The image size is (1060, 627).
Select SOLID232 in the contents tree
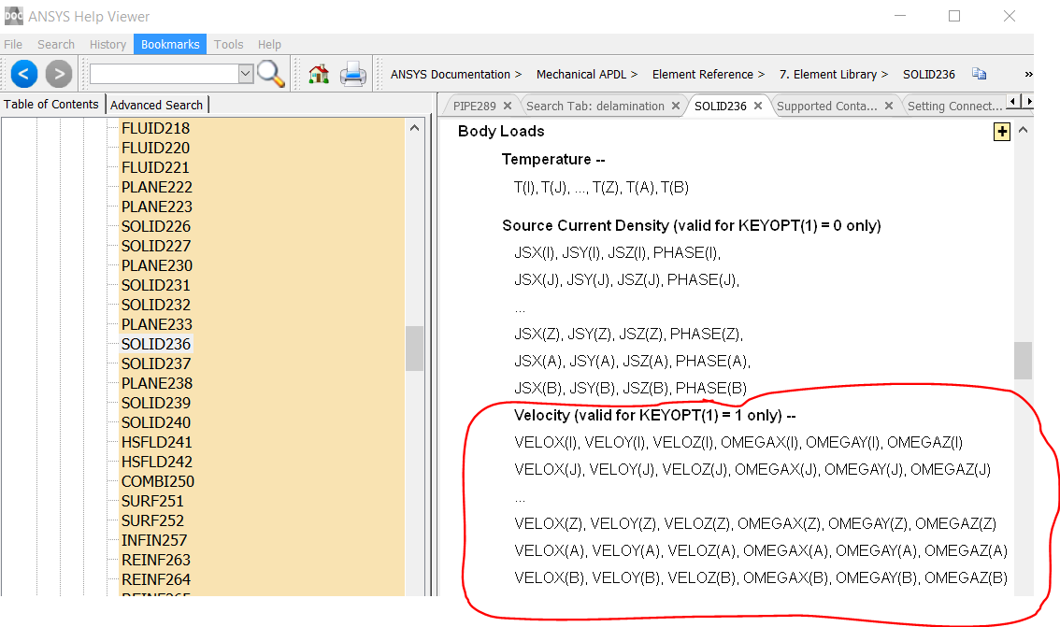coord(156,305)
